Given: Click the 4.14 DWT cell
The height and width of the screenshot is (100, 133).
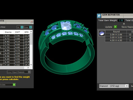Looking at the screenshot, I should [x=19, y=41].
